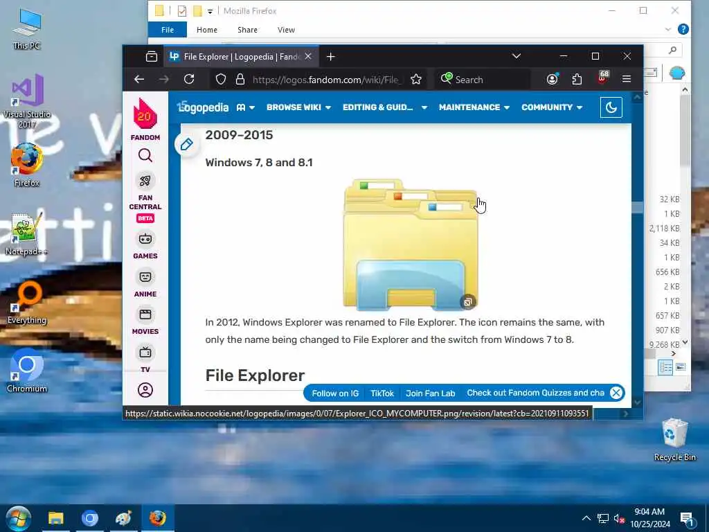Expand the Browse Wiki menu

(298, 107)
